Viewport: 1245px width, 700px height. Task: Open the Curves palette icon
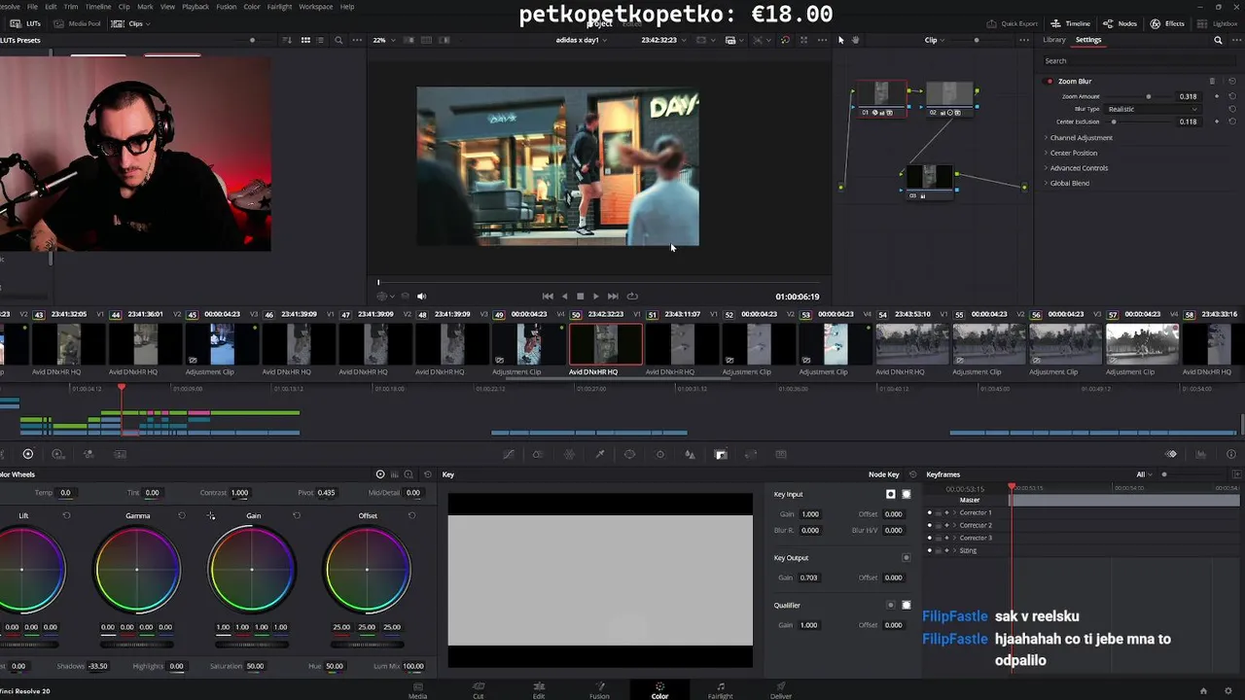point(508,454)
